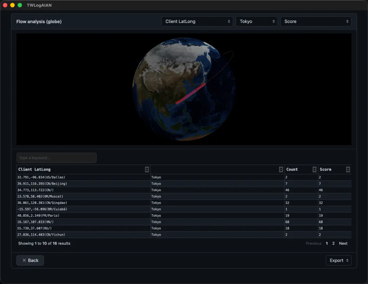Click the Score value 32 cell
Viewport: 368px width, 284px height.
pyautogui.click(x=335, y=202)
